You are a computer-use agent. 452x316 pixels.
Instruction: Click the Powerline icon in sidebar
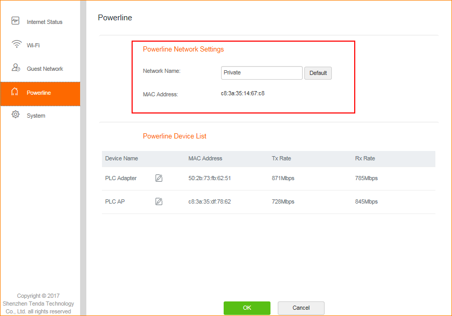point(15,92)
